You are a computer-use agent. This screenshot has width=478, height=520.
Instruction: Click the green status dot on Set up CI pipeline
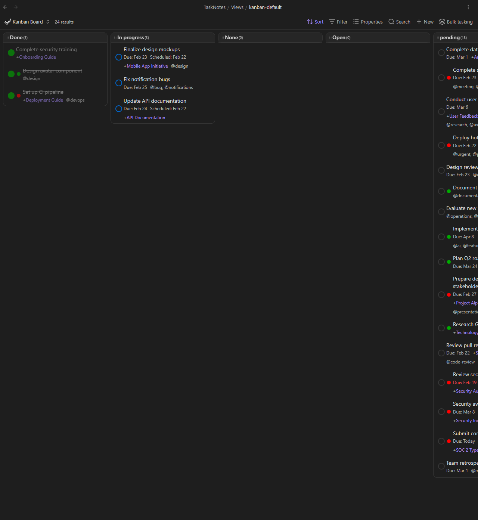coord(11,95)
